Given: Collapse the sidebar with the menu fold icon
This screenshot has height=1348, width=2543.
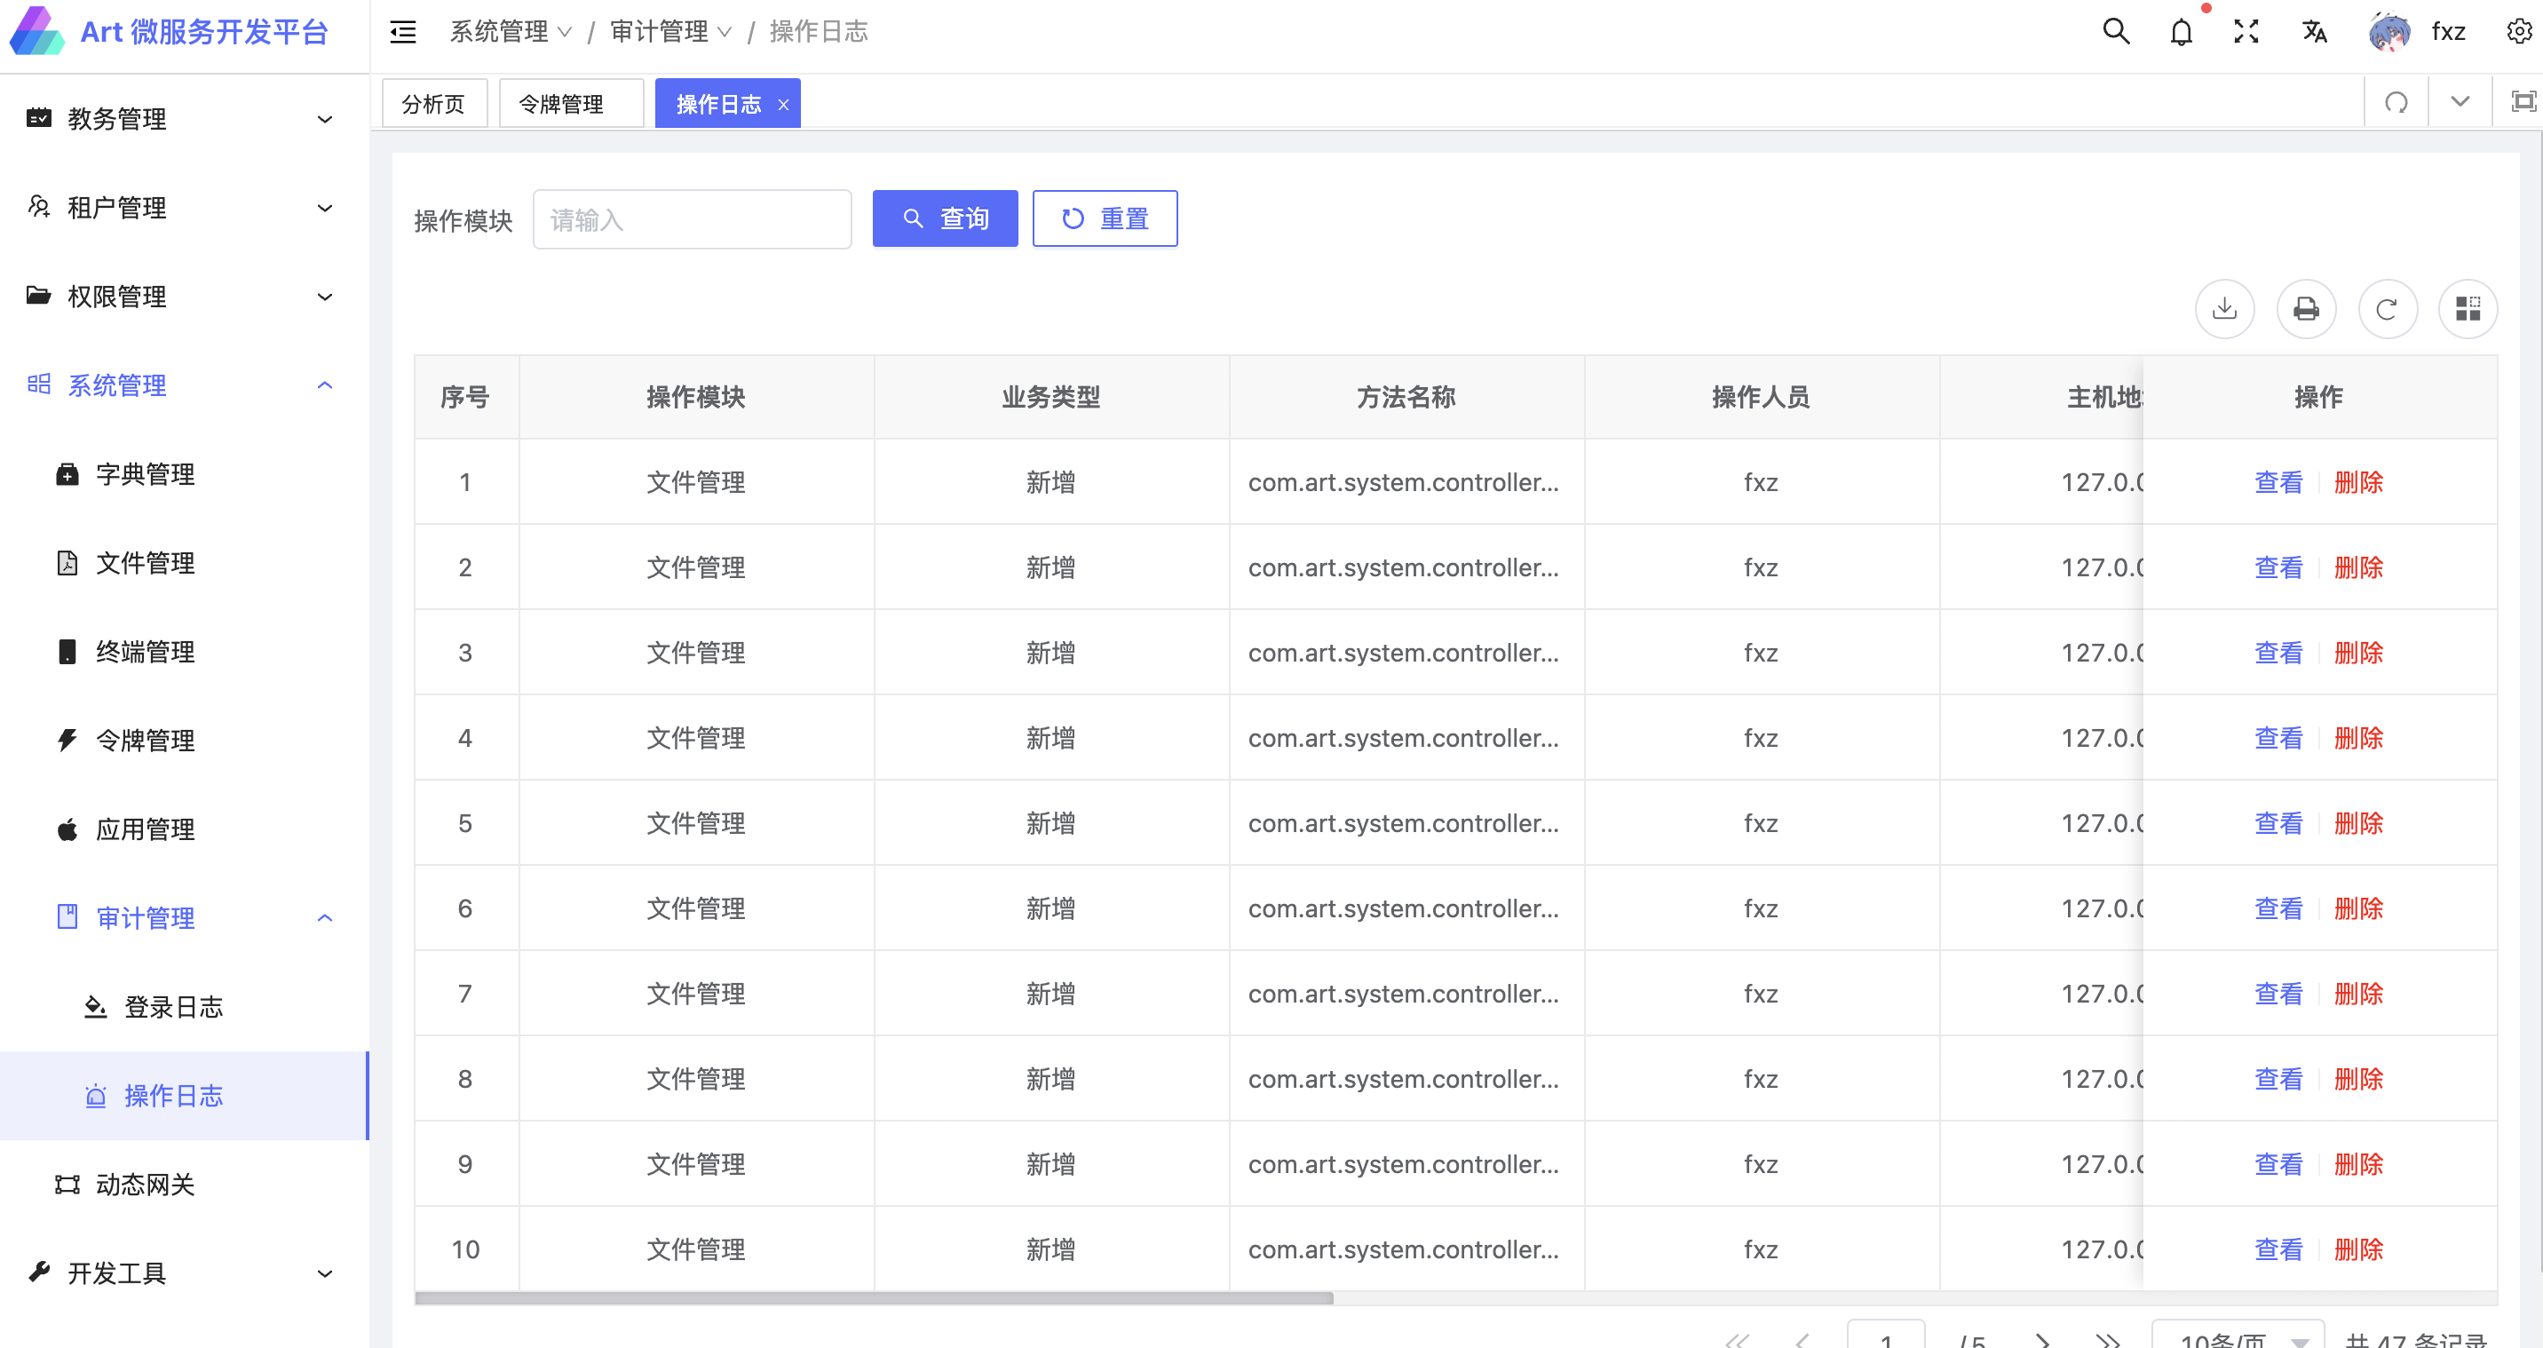Looking at the screenshot, I should pyautogui.click(x=403, y=33).
